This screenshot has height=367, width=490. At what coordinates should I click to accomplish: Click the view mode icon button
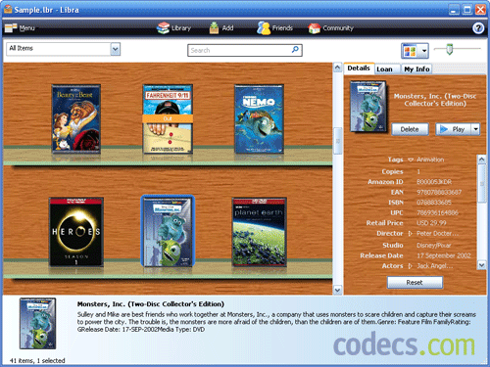(410, 51)
